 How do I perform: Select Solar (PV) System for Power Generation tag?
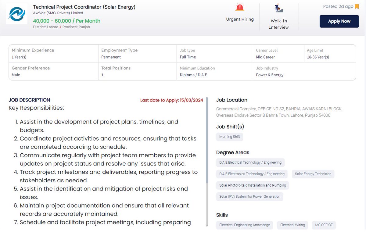point(250,196)
